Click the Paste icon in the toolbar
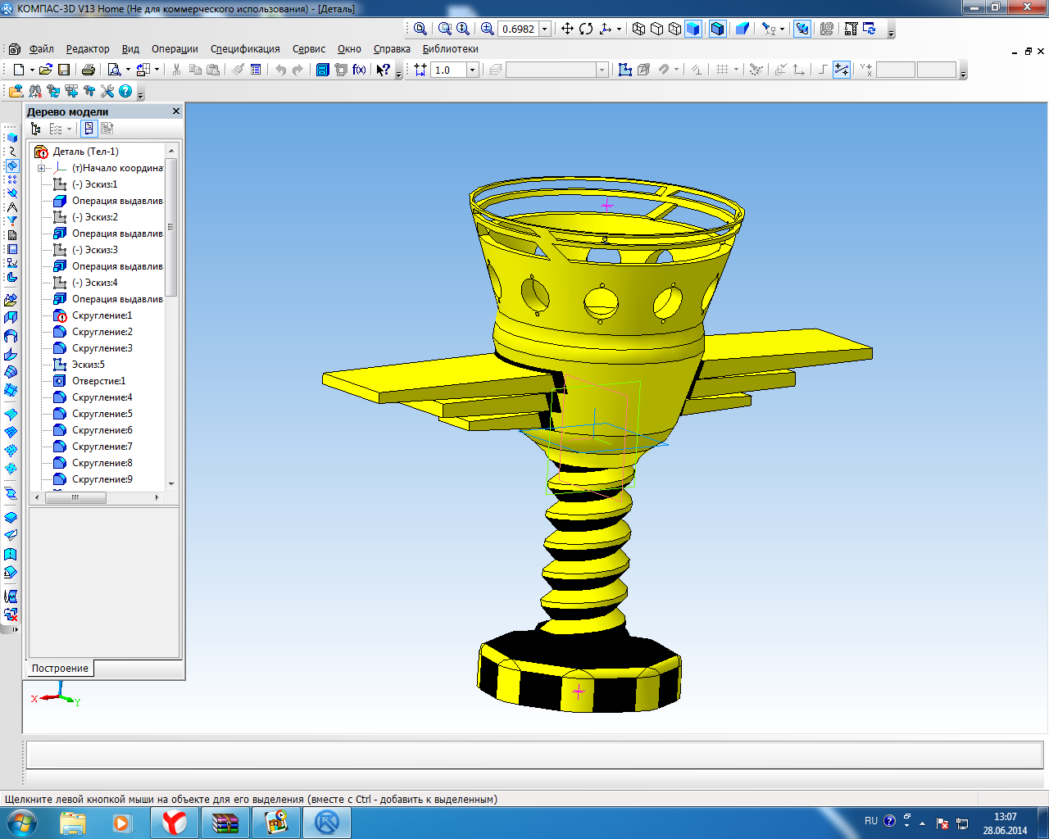This screenshot has width=1049, height=839. coord(213,70)
